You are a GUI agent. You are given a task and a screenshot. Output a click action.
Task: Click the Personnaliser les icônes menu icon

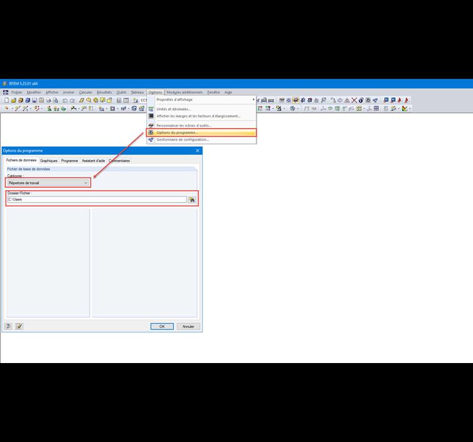pos(151,126)
